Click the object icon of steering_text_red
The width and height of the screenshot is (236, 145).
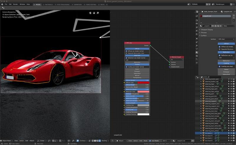(x=203, y=118)
